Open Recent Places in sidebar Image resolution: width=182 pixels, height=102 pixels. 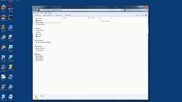click(41, 24)
